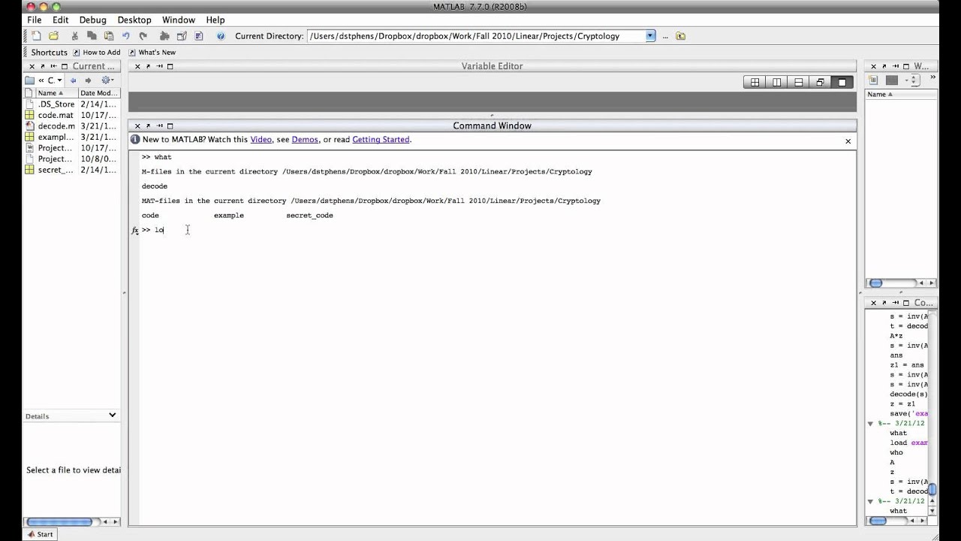Viewport: 961px width, 541px height.
Task: Open the Window menu
Action: [179, 20]
